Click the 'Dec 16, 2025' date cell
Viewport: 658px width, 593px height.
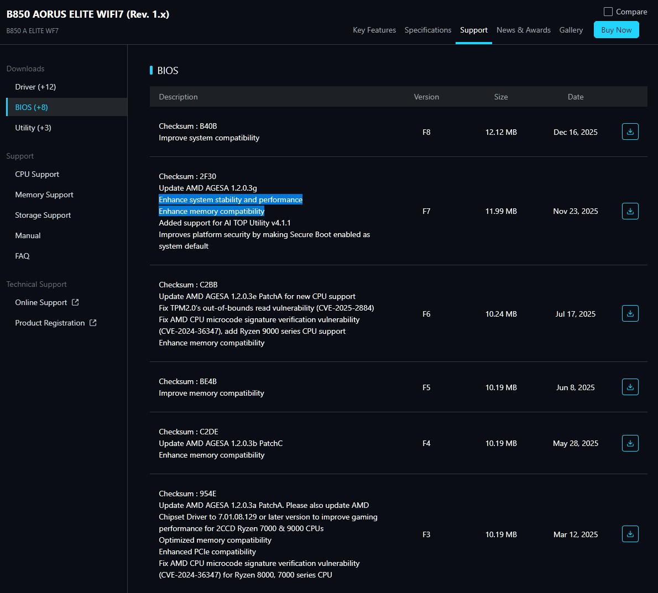click(575, 132)
